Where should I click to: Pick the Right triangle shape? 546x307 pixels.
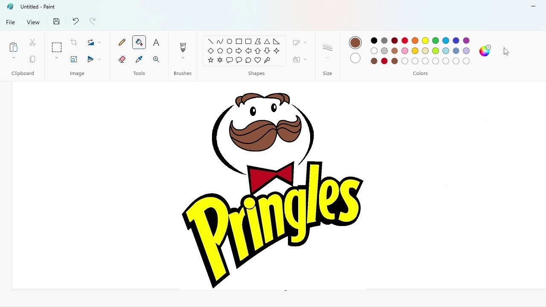(276, 41)
